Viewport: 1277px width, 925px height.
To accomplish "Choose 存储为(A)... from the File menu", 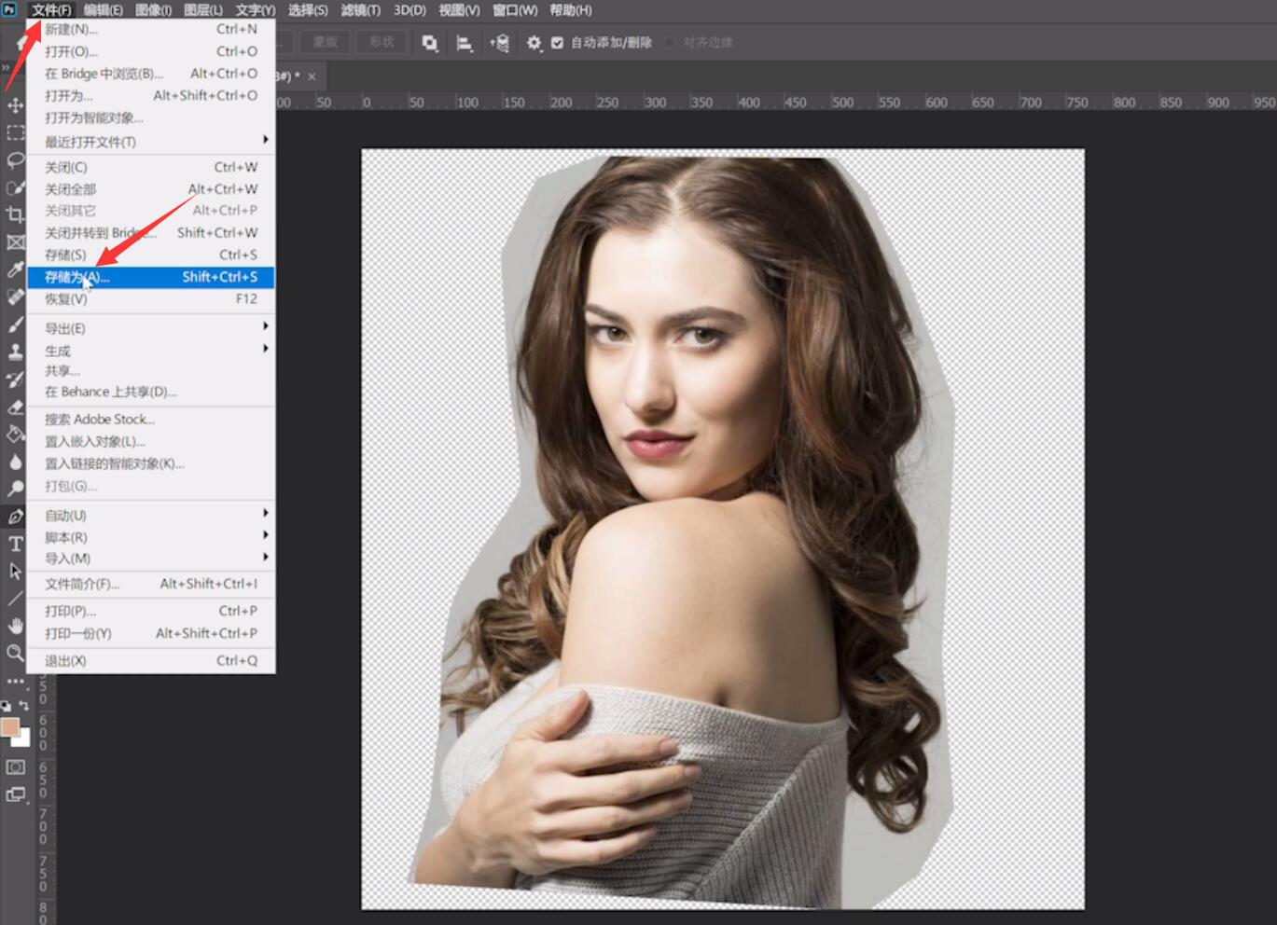I will (x=150, y=277).
